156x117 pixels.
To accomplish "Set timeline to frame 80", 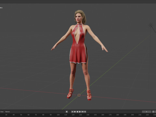I will pyautogui.click(x=43, y=115).
